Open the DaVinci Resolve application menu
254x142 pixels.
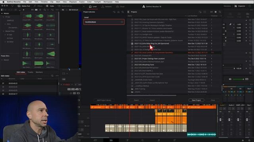pyautogui.click(x=13, y=2)
